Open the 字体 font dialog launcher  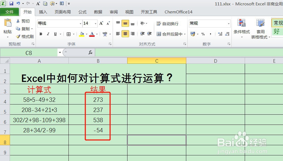(110, 44)
